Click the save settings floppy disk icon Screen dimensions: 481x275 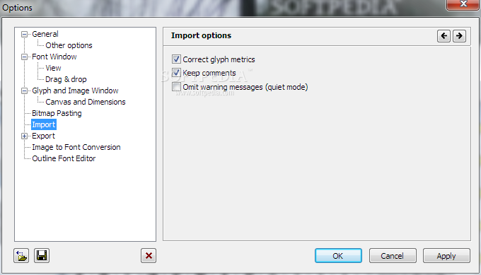point(42,255)
